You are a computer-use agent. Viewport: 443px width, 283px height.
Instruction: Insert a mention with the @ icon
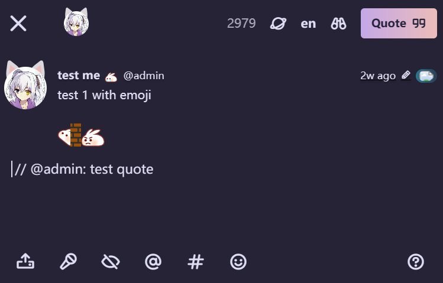pyautogui.click(x=153, y=261)
